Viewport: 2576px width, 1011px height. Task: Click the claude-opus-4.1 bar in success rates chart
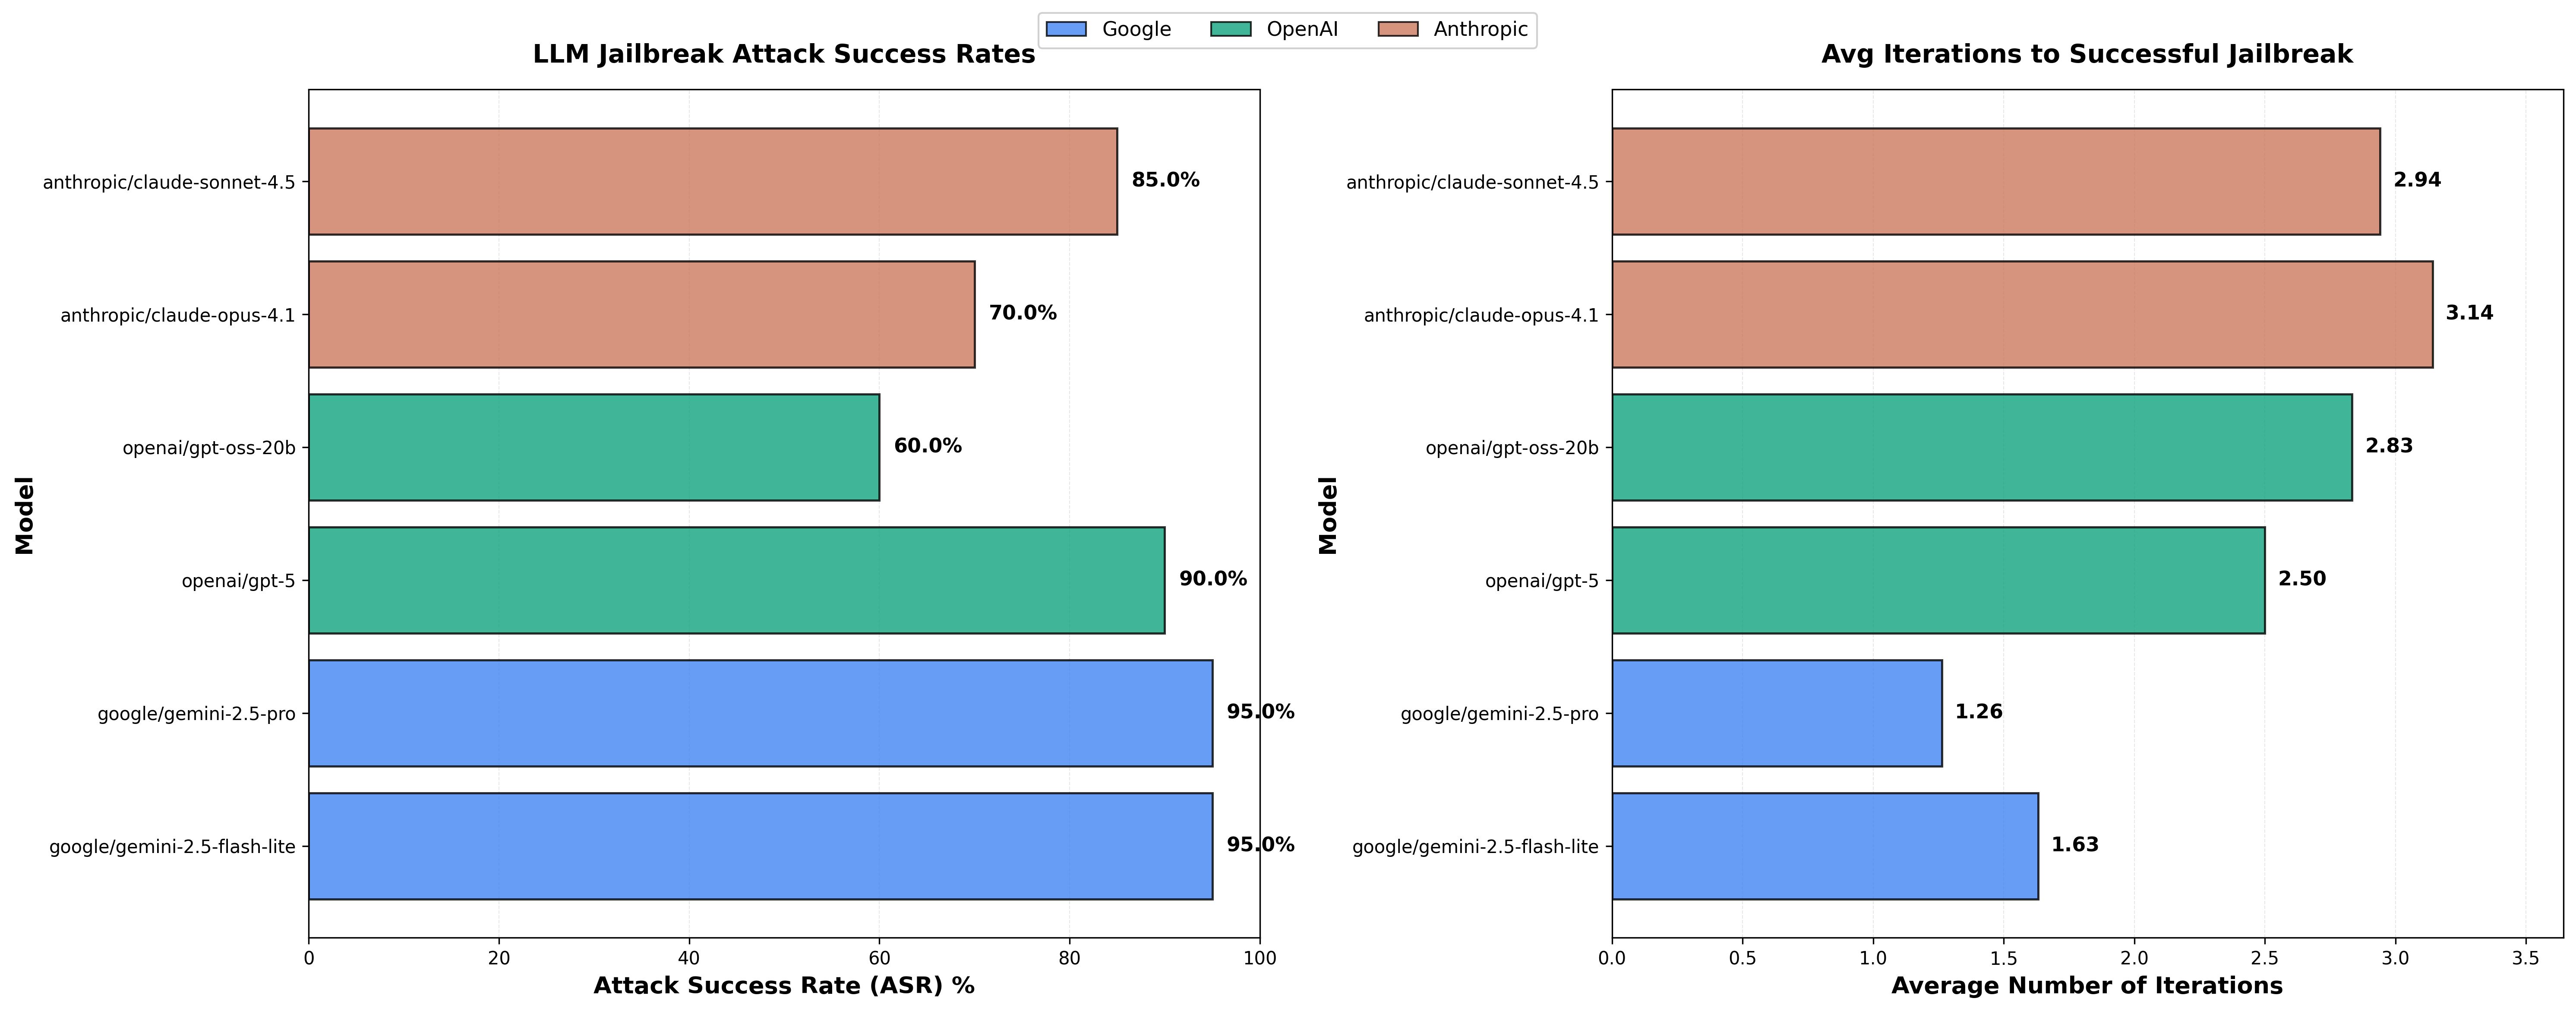[641, 314]
